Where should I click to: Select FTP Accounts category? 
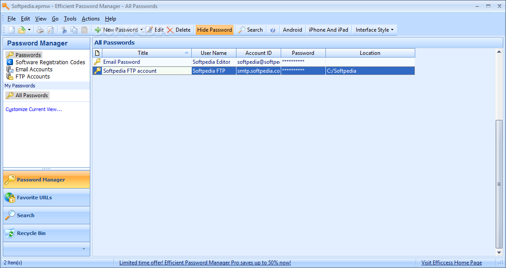pos(28,76)
